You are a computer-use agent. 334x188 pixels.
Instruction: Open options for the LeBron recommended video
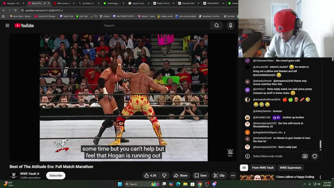320,177
